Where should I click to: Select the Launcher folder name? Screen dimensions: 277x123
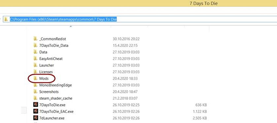point(47,65)
